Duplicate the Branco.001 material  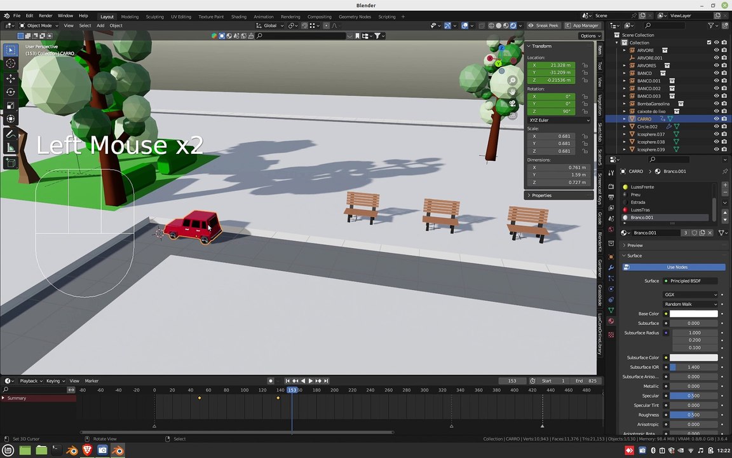pyautogui.click(x=702, y=233)
